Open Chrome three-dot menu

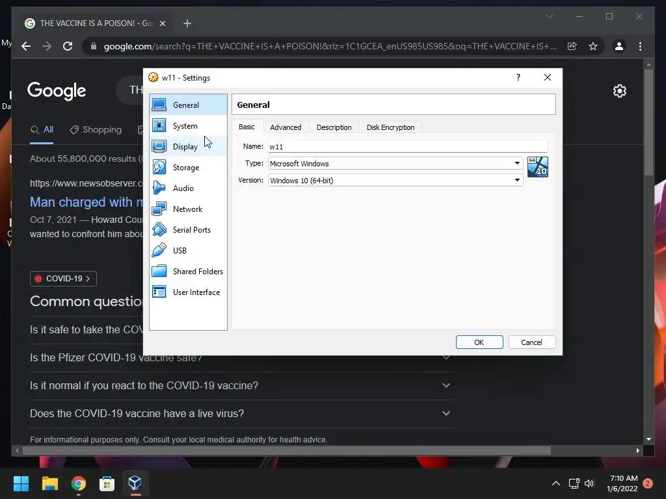[640, 46]
